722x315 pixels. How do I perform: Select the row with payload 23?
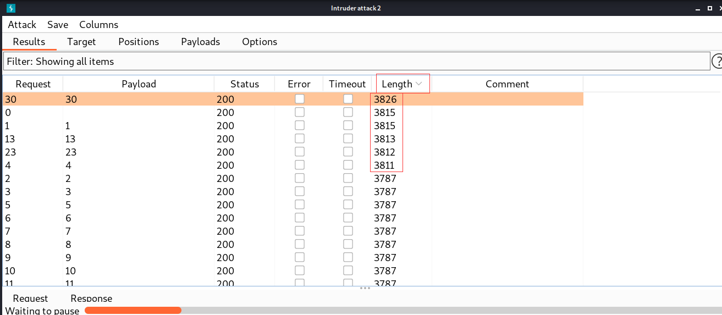[293, 152]
